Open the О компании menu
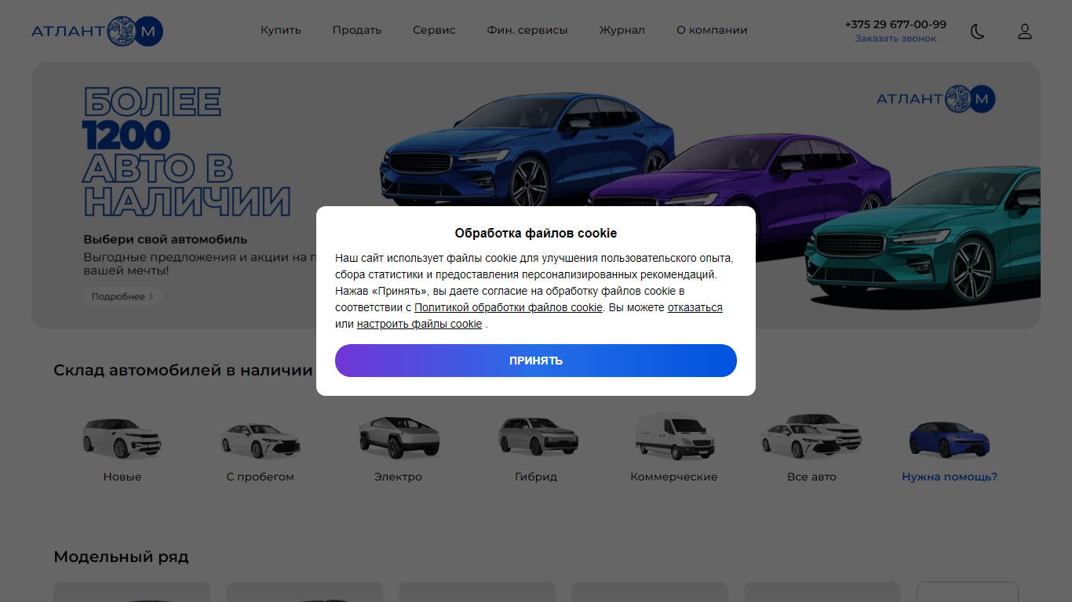 pos(712,31)
